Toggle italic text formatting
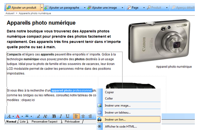The width and height of the screenshot is (198, 130). 61,116
